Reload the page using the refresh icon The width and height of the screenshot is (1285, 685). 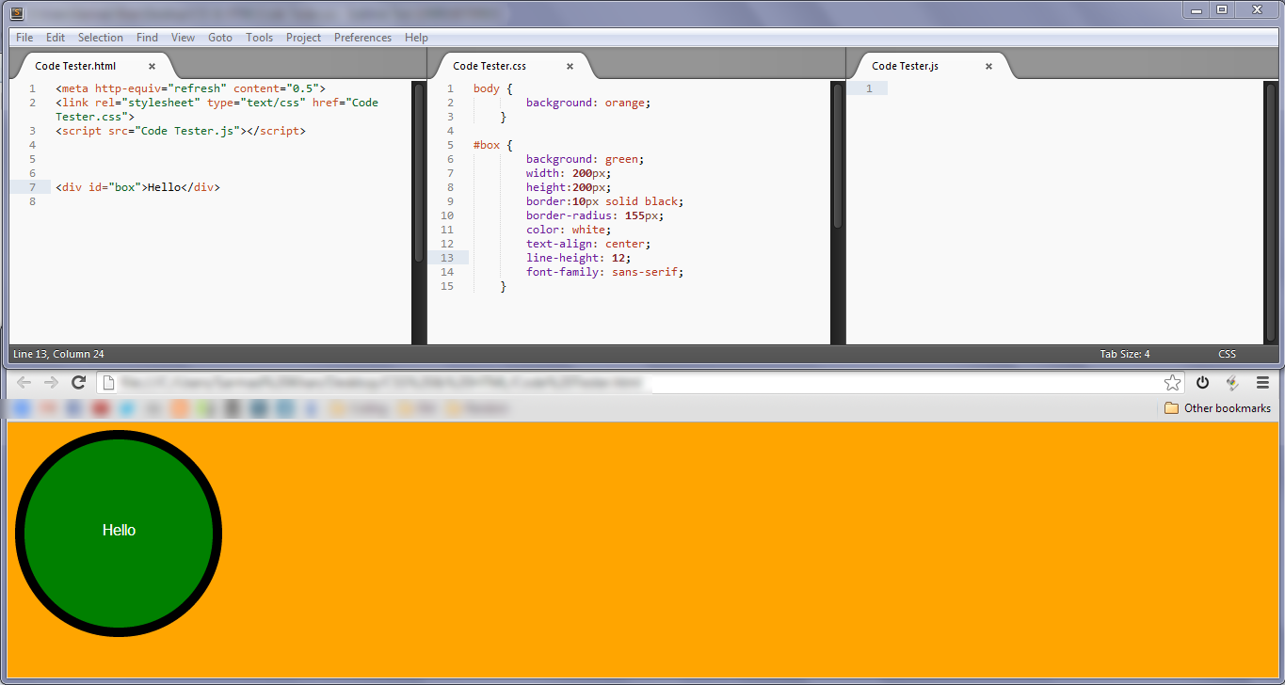pos(78,382)
